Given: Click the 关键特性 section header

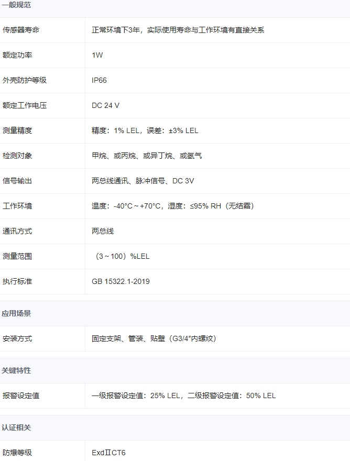Looking at the screenshot, I should (17, 370).
